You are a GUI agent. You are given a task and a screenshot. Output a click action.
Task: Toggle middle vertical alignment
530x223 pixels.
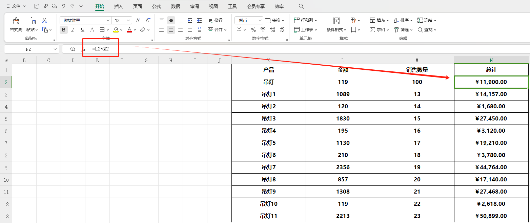(x=171, y=20)
